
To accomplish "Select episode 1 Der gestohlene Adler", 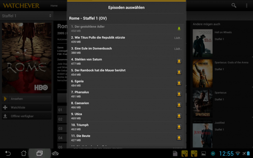I will (126, 29).
